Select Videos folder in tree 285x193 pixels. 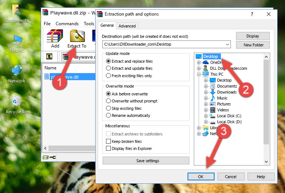(x=223, y=110)
